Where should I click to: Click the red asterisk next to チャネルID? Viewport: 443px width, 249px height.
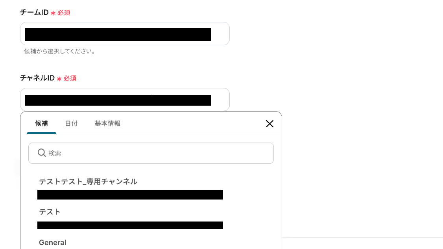tap(59, 79)
